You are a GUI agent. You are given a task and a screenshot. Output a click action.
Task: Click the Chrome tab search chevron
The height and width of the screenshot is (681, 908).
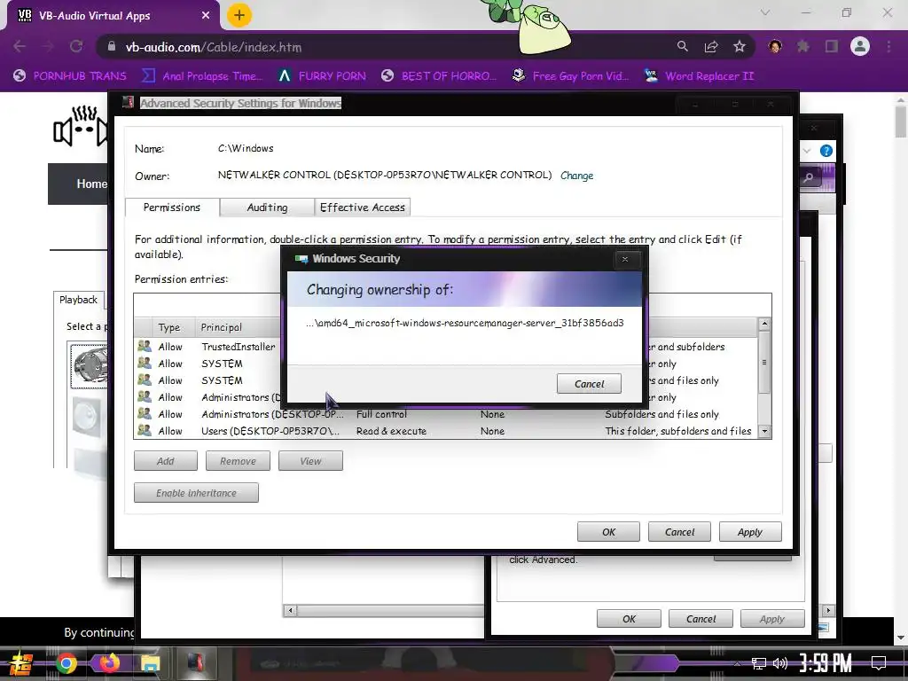point(765,12)
